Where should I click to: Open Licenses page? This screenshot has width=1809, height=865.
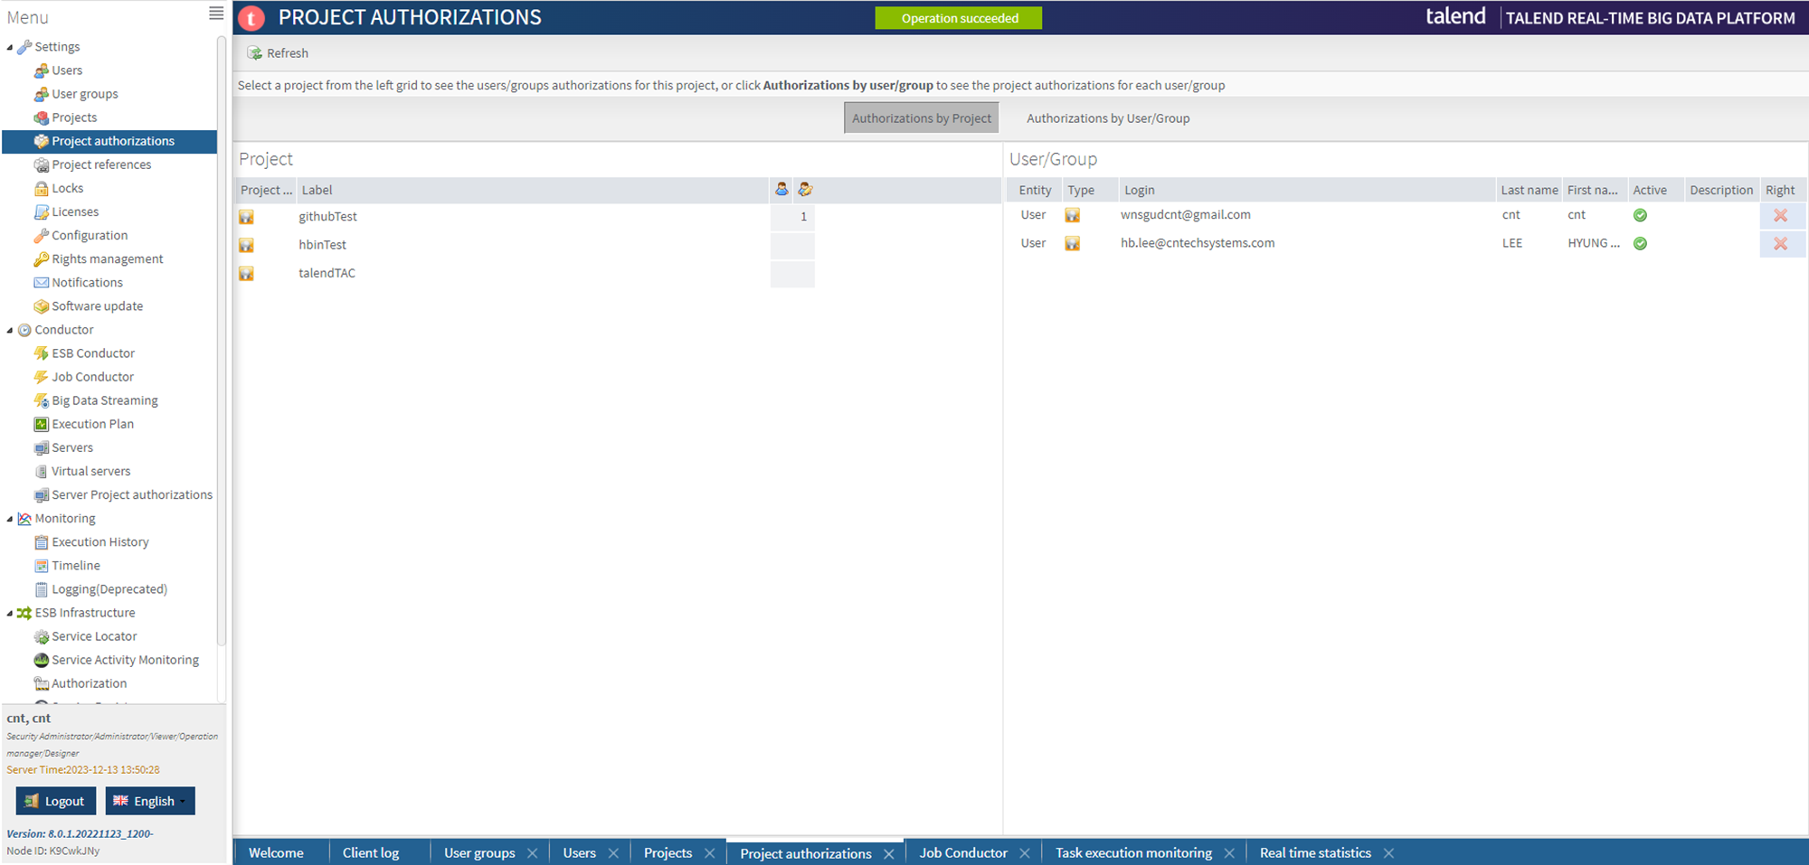[75, 212]
